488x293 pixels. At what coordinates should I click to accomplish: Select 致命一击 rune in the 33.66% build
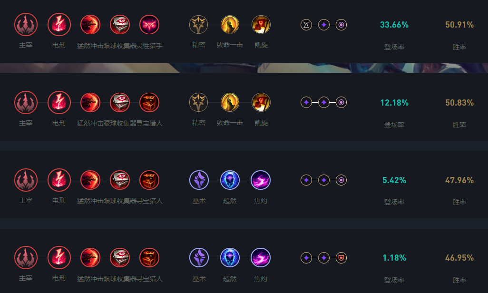pos(230,25)
